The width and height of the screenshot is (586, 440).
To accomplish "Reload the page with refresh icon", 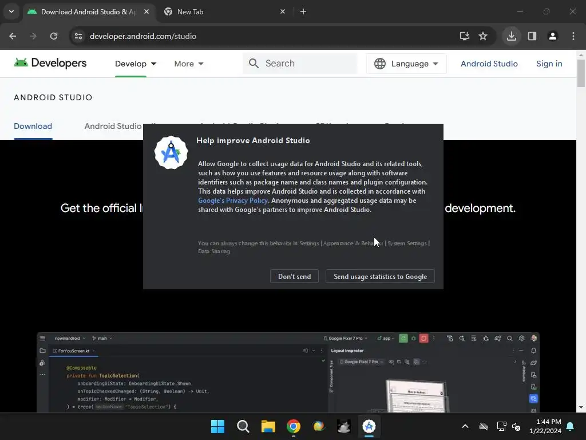I will pyautogui.click(x=54, y=36).
